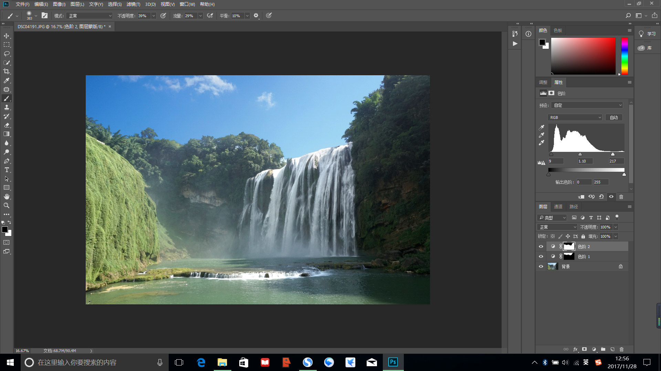Image resolution: width=661 pixels, height=371 pixels.
Task: Open the RGB channel dropdown
Action: pos(575,117)
